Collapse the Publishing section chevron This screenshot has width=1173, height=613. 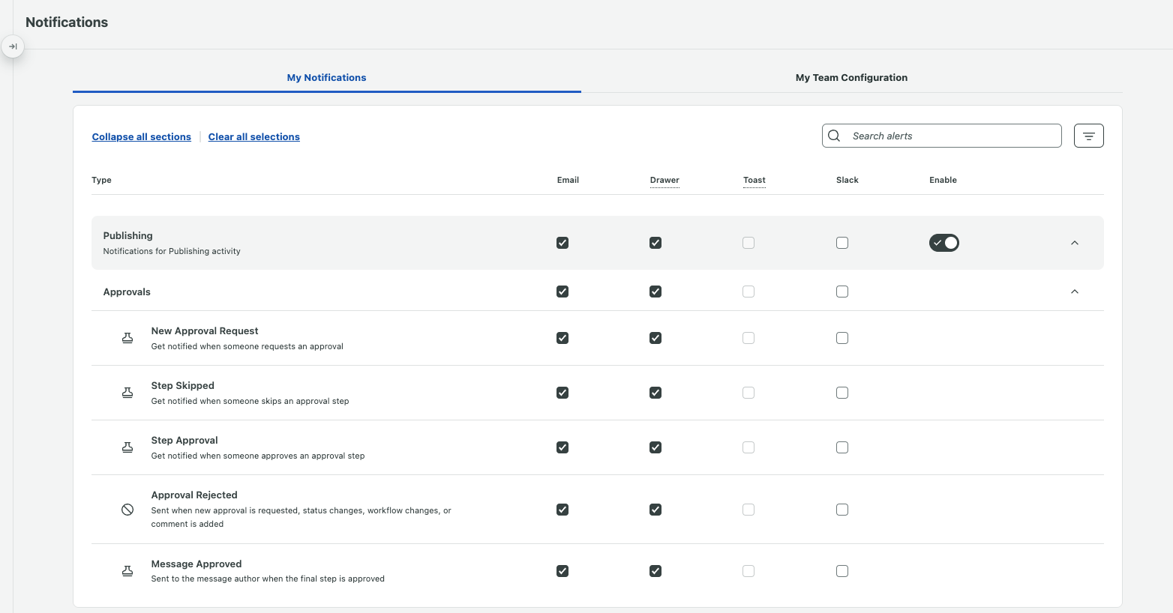(x=1074, y=243)
